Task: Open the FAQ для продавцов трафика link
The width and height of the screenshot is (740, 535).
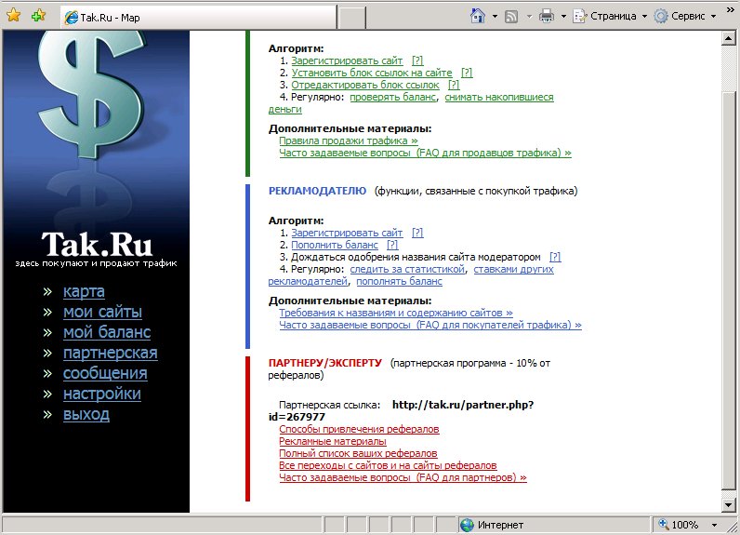Action: [x=425, y=153]
